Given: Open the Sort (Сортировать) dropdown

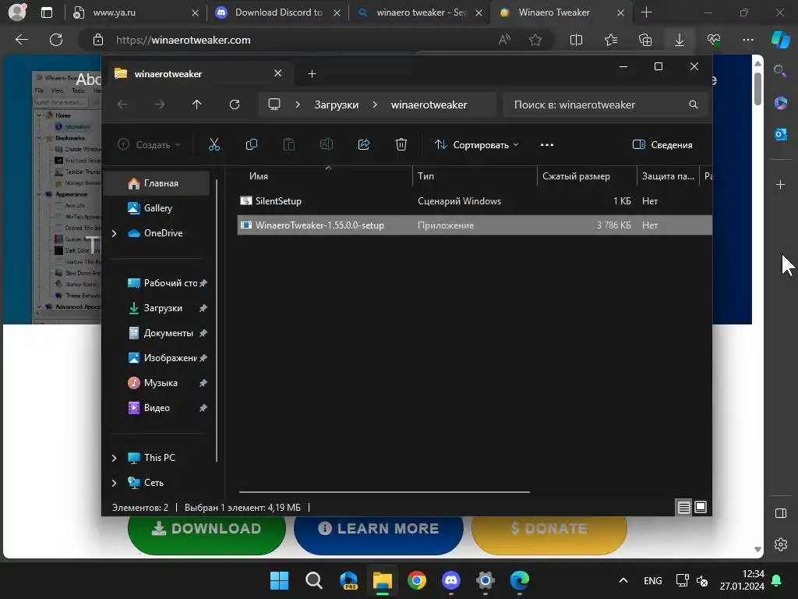Looking at the screenshot, I should [x=476, y=145].
